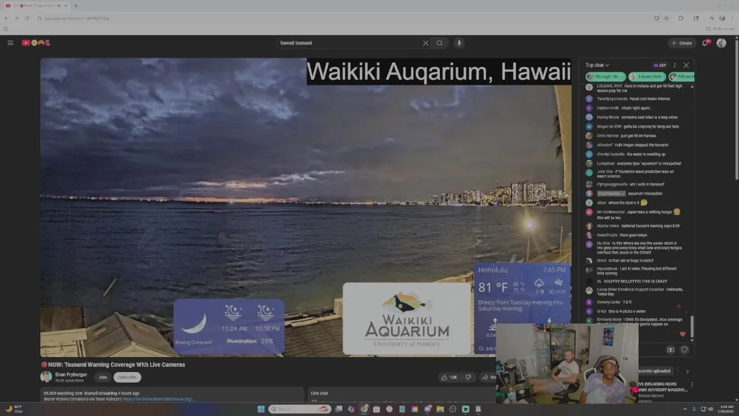Close the YouTube browser tab

(x=66, y=6)
